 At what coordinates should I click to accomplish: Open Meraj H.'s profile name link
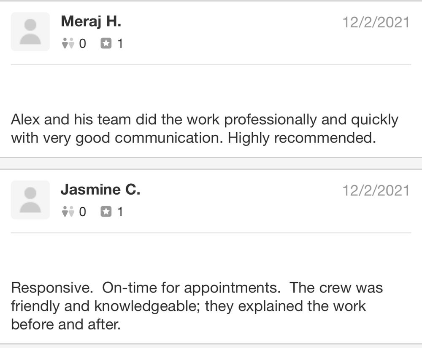point(91,21)
